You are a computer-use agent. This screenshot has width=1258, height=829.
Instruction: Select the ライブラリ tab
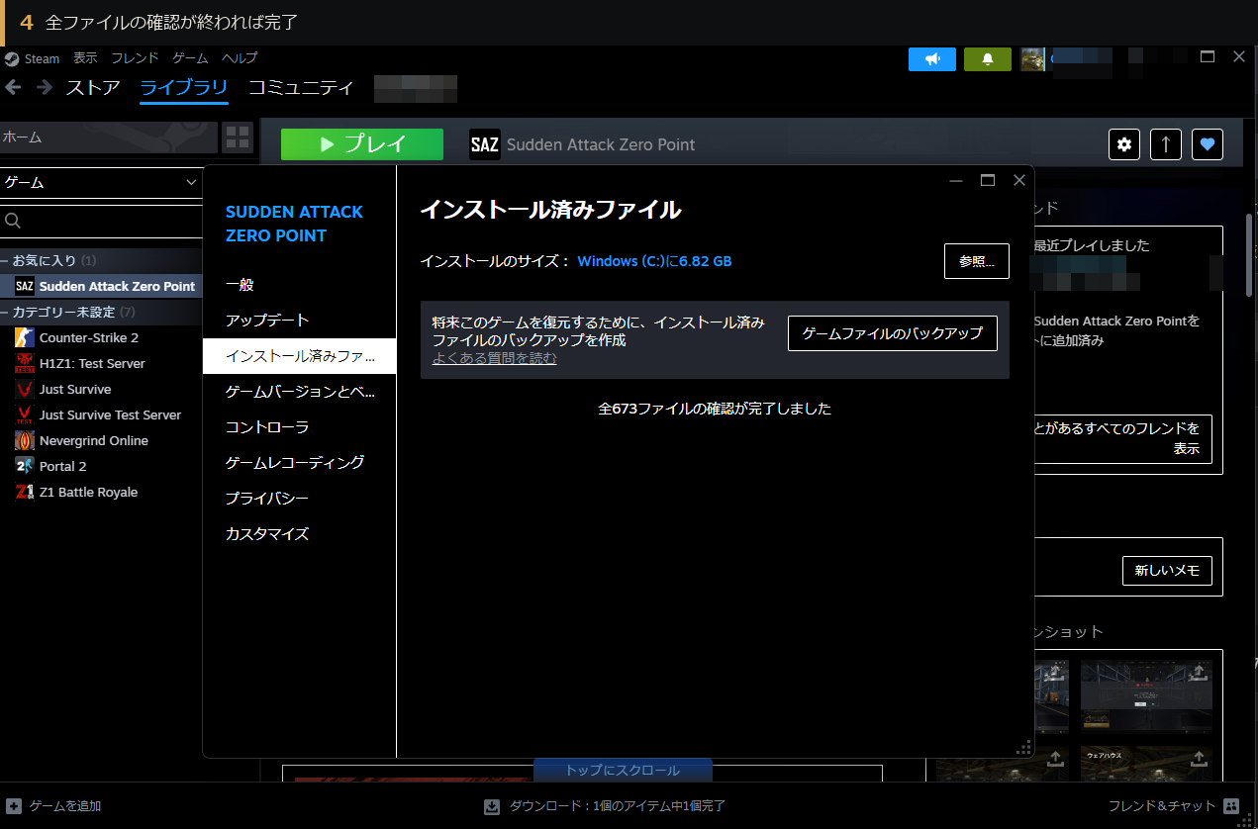(x=184, y=87)
